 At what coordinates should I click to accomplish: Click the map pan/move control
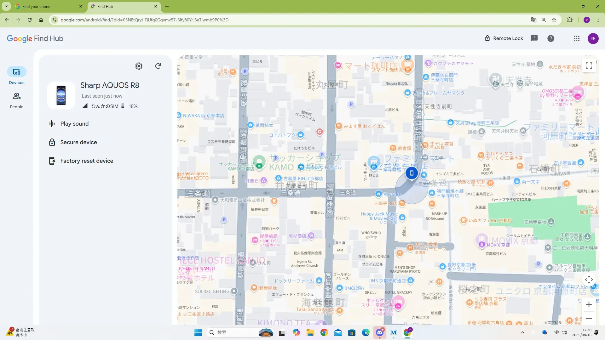[x=589, y=280]
